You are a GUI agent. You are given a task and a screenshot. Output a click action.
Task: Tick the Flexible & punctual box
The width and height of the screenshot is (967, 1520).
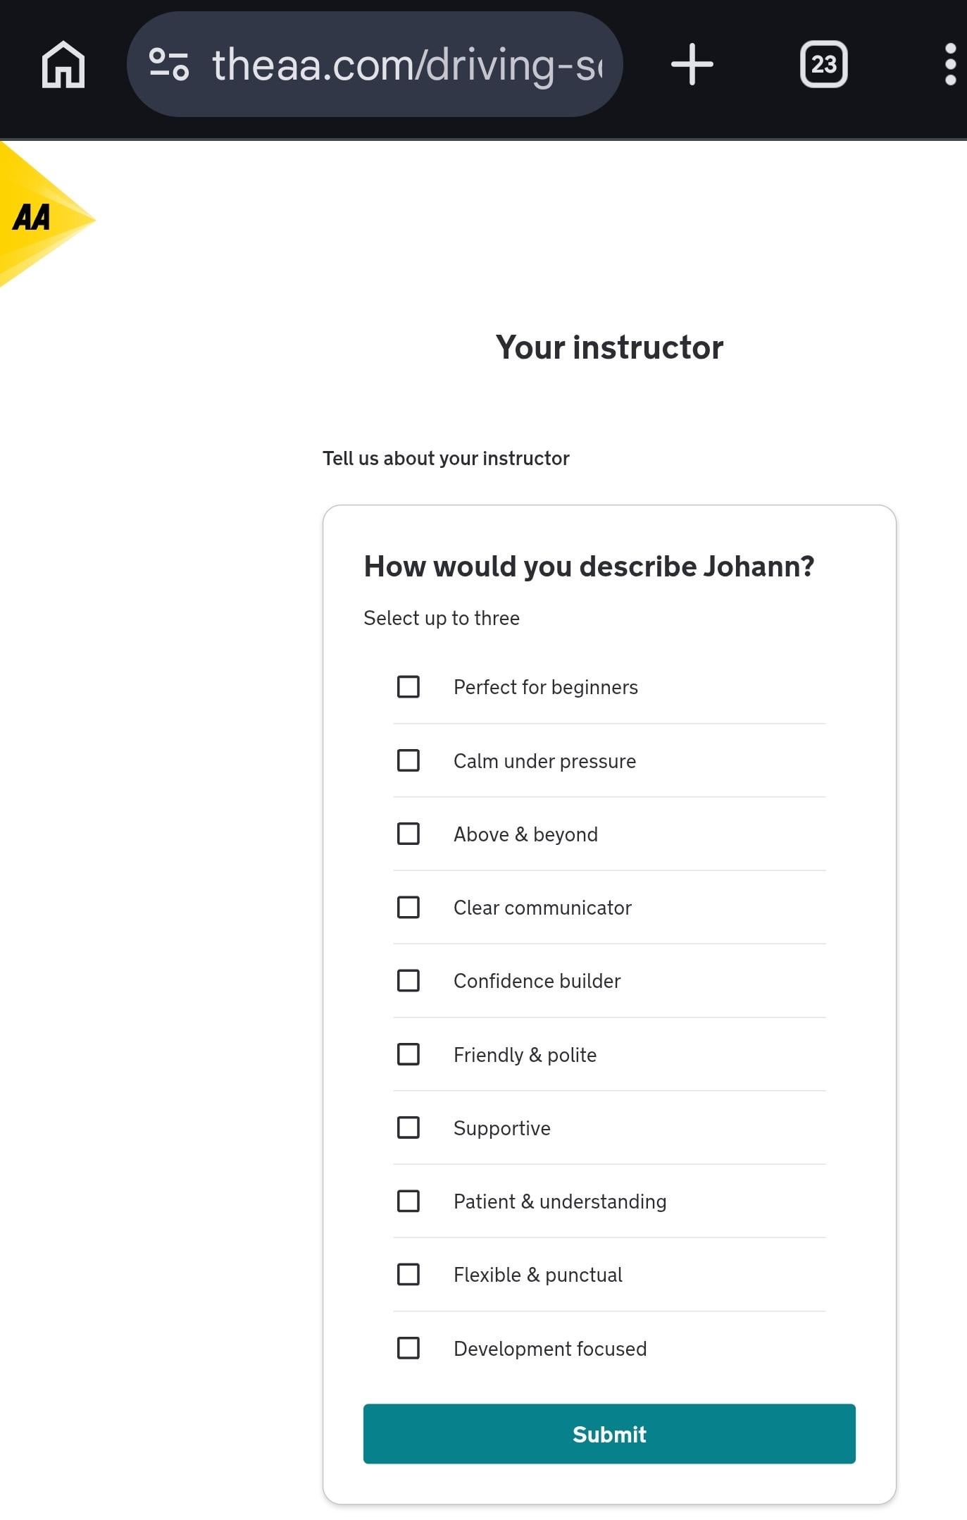point(408,1274)
